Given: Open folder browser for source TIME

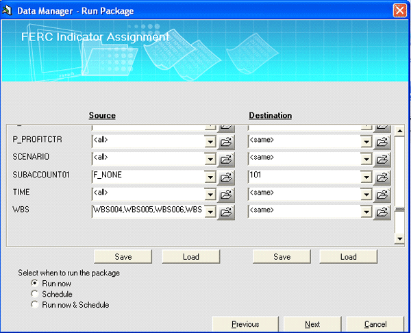Looking at the screenshot, I should click(226, 195).
